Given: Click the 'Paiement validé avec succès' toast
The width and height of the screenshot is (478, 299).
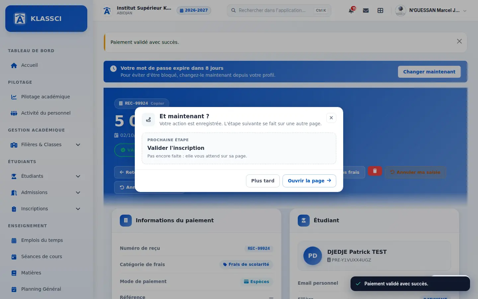Looking at the screenshot, I should click(410, 284).
